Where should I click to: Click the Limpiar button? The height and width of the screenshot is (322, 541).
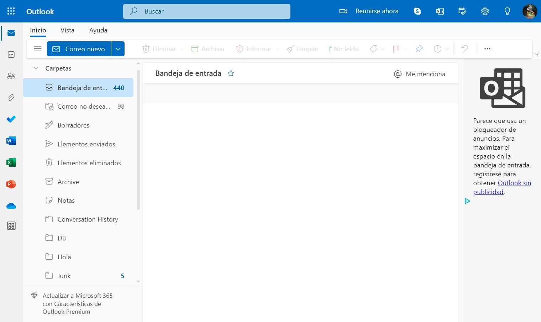click(303, 49)
